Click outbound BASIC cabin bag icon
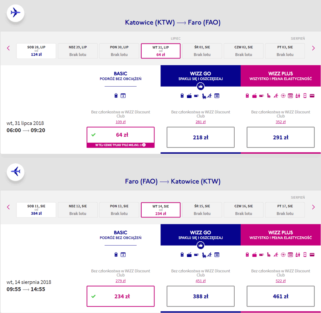Viewport: 321px width, 313px height. 116,96
